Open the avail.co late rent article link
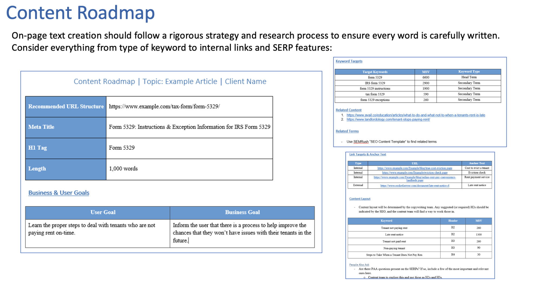 pos(416,115)
